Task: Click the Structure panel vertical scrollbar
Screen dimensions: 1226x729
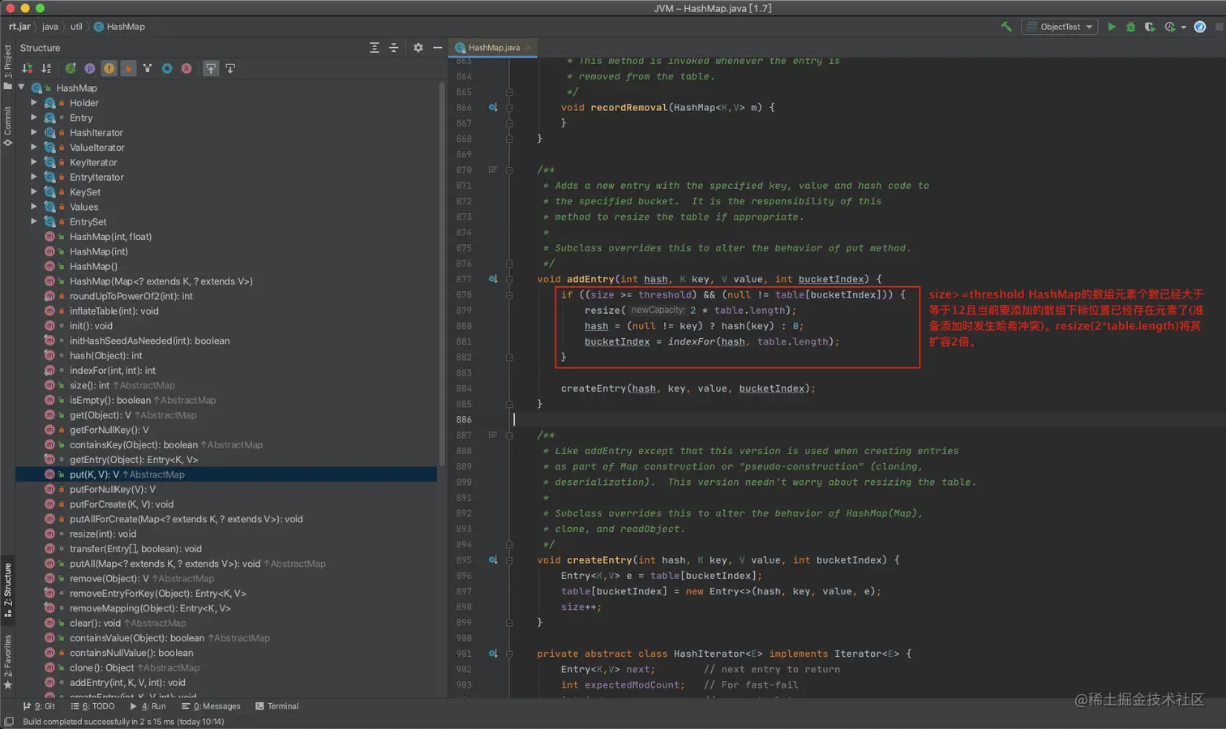Action: (442, 276)
